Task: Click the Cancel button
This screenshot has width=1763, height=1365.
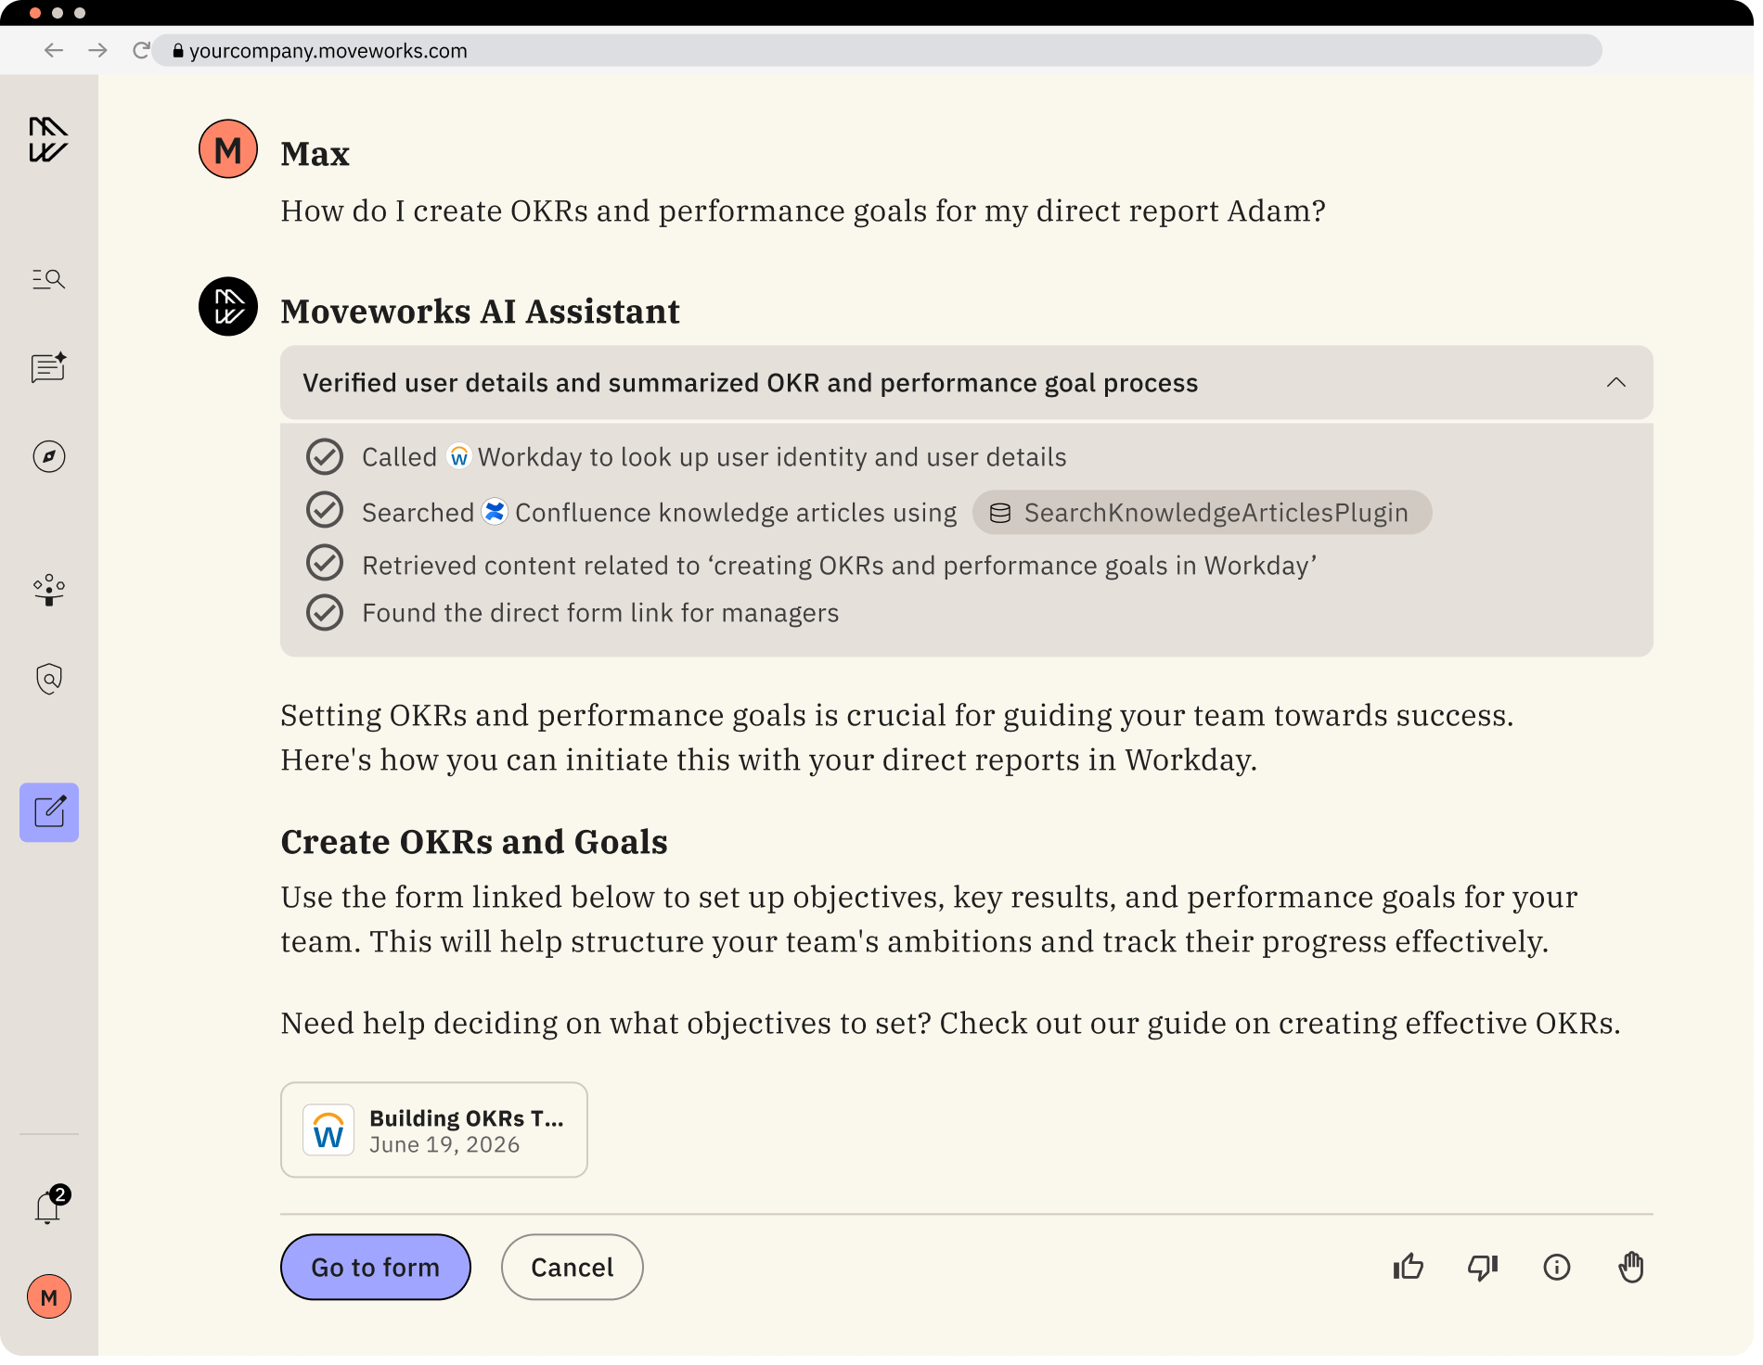Action: tap(572, 1268)
